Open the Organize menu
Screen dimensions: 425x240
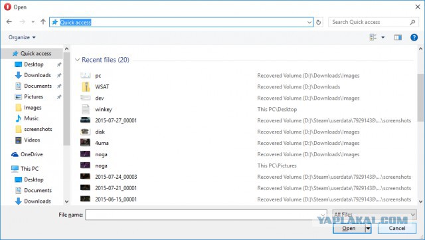(22, 37)
